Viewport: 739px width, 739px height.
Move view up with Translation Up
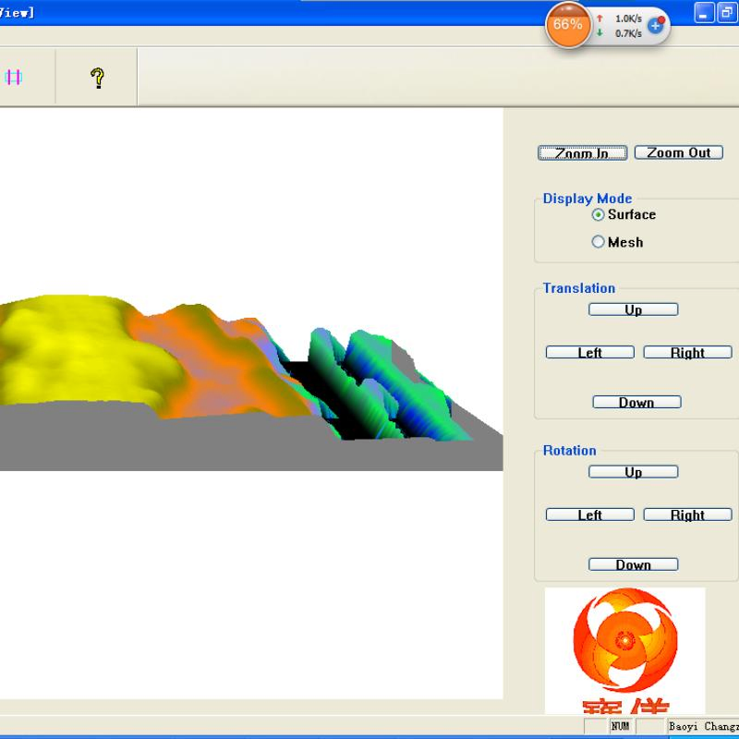tap(633, 309)
